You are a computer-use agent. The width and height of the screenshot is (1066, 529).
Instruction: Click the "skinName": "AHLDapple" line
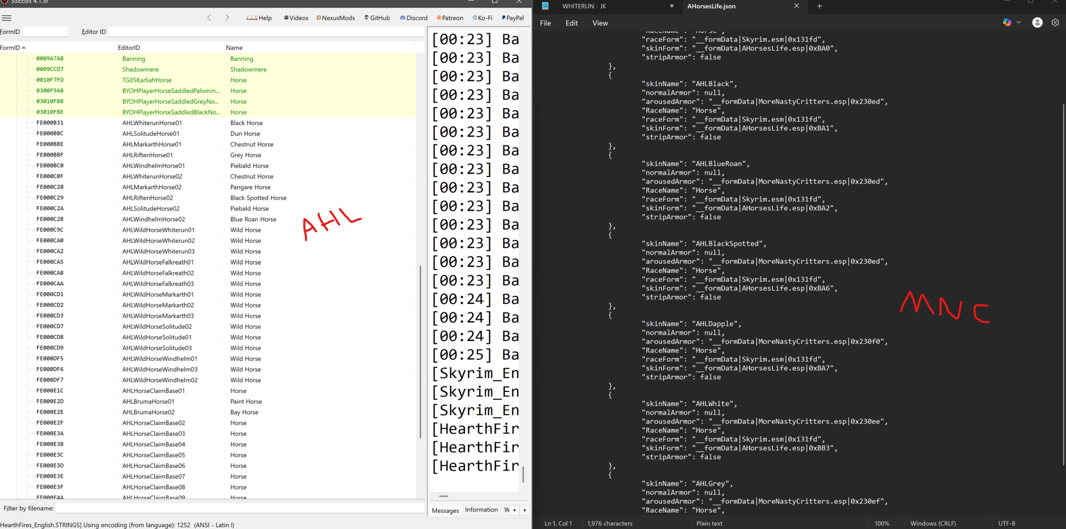point(691,324)
